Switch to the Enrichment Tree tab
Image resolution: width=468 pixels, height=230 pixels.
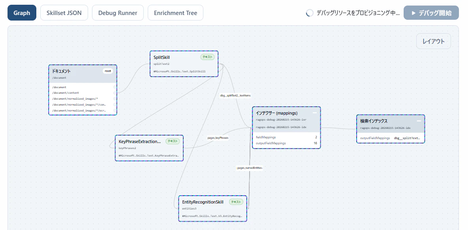[175, 13]
